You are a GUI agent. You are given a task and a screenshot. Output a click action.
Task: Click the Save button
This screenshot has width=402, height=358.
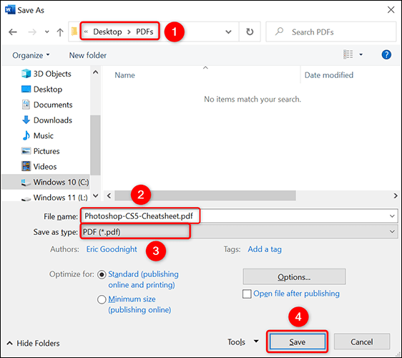[298, 342]
